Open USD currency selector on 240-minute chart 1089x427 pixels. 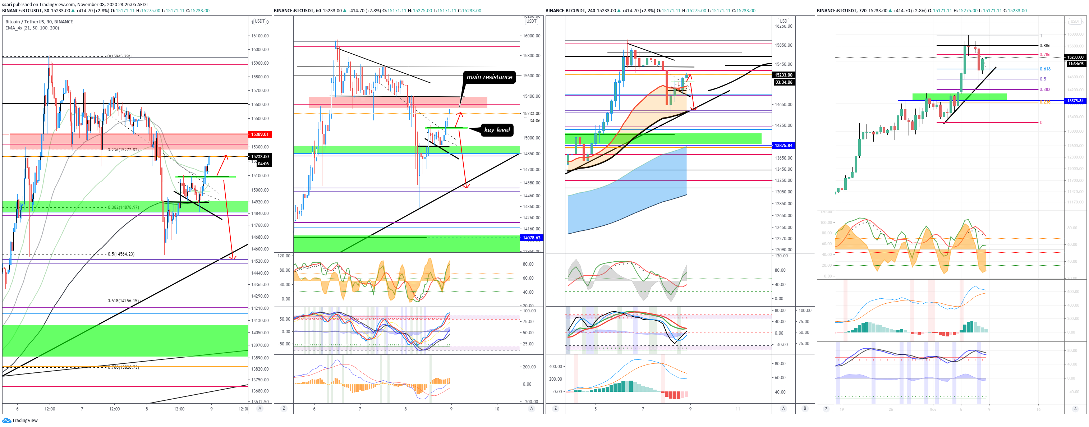point(783,21)
